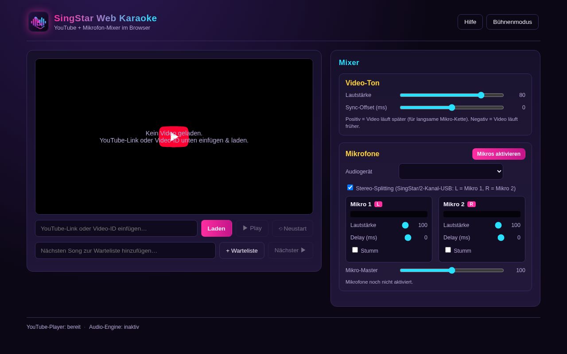The width and height of the screenshot is (567, 354).
Task: Open Hilfe
Action: 470,22
